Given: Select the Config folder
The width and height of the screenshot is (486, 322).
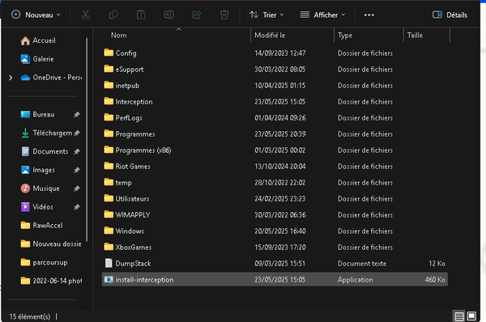Looking at the screenshot, I should click(275, 53).
